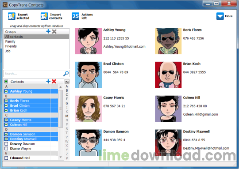Open Brian Koch avatar card

[x=168, y=75]
